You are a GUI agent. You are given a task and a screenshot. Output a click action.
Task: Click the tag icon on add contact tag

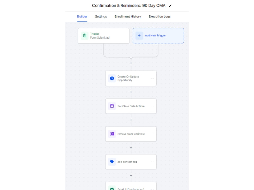(x=112, y=162)
